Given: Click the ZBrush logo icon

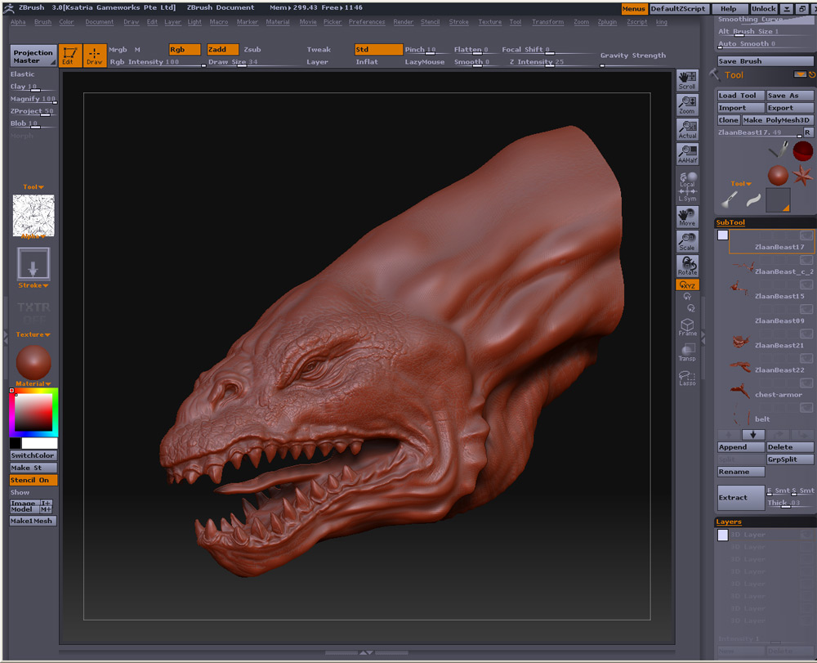Looking at the screenshot, I should (x=9, y=8).
